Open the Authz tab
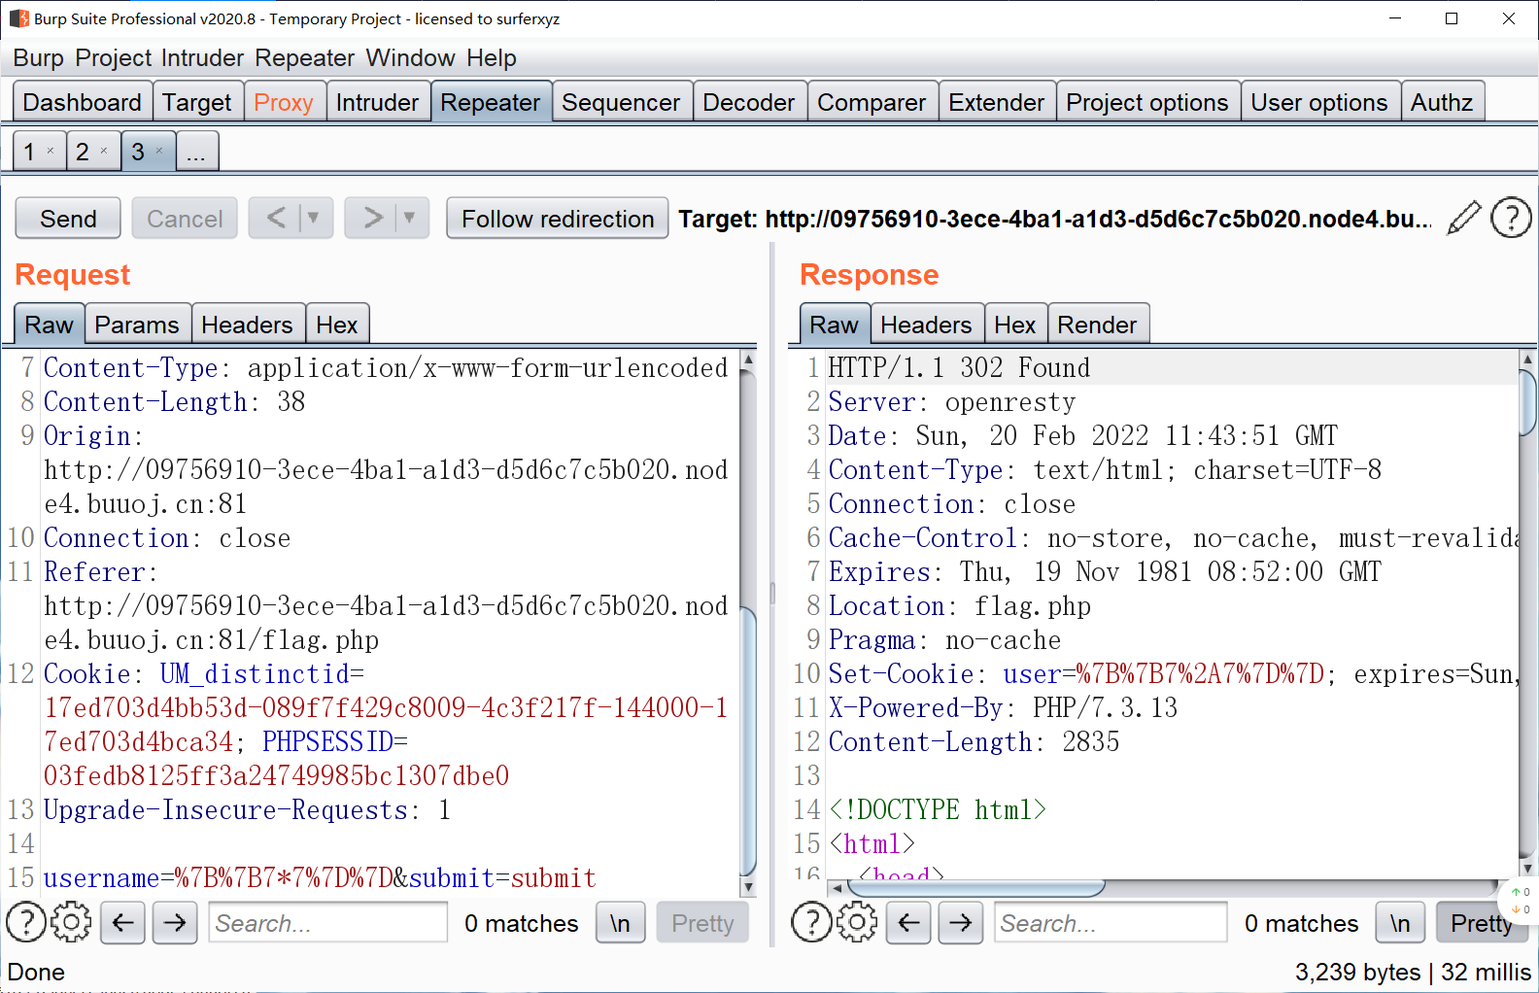Image resolution: width=1539 pixels, height=993 pixels. 1442,102
